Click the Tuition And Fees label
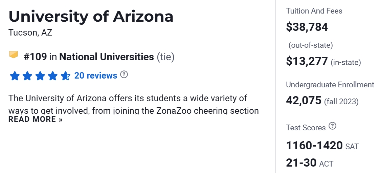Viewport: 380px width, 173px height. click(x=314, y=11)
